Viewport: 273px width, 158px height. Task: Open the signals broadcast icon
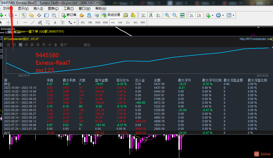[97, 15]
